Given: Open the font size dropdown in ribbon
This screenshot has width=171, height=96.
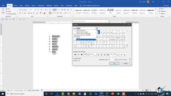Looking at the screenshot, I should (x=34, y=10).
